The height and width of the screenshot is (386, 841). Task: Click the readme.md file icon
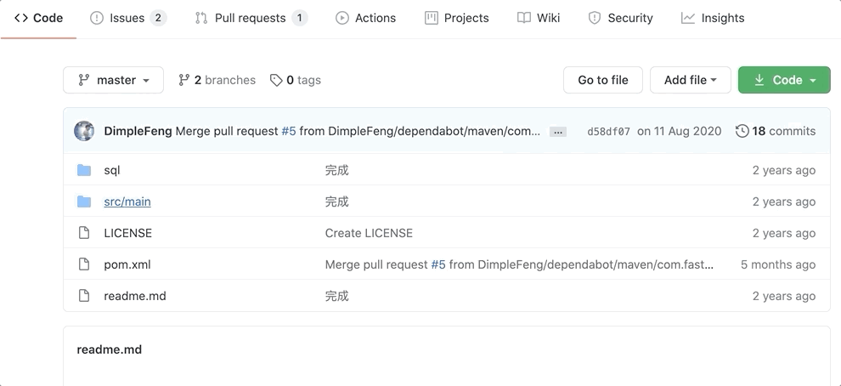pyautogui.click(x=84, y=296)
